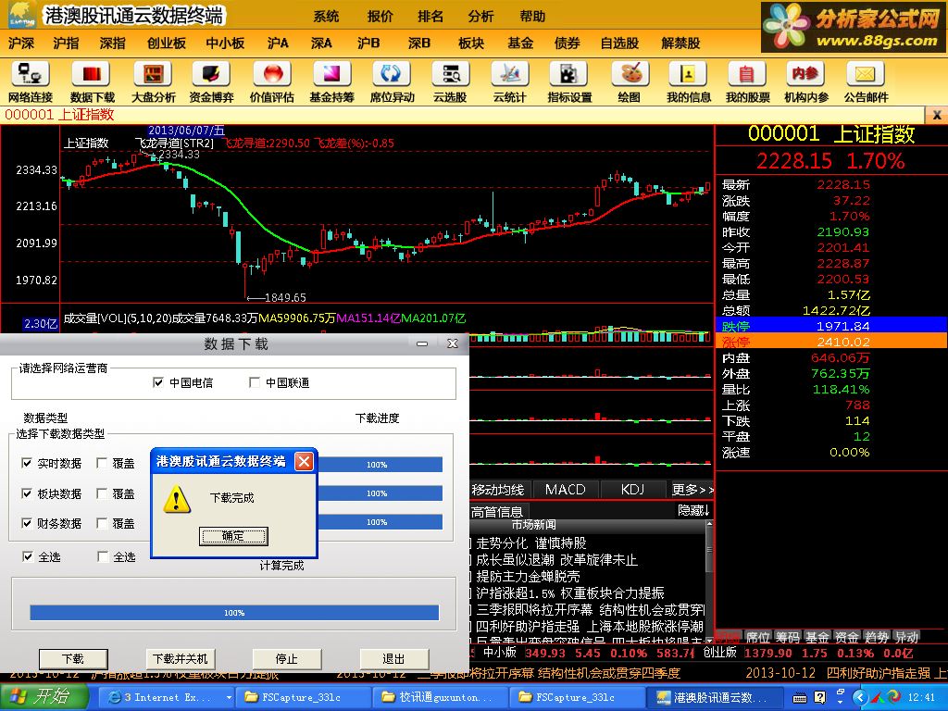948x711 pixels.
Task: Open 席位异动 seat movement icon
Action: 392,82
